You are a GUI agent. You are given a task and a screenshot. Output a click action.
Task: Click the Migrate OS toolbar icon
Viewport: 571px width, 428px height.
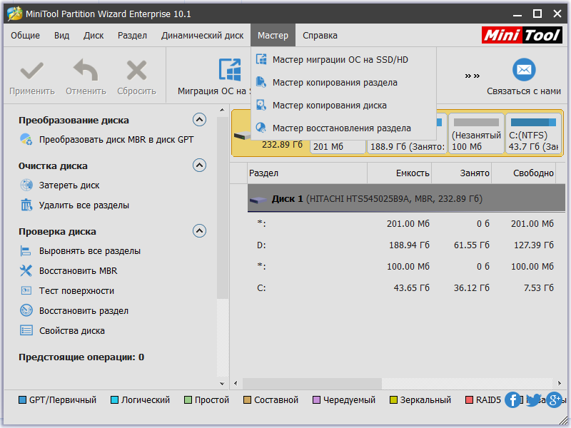(230, 70)
